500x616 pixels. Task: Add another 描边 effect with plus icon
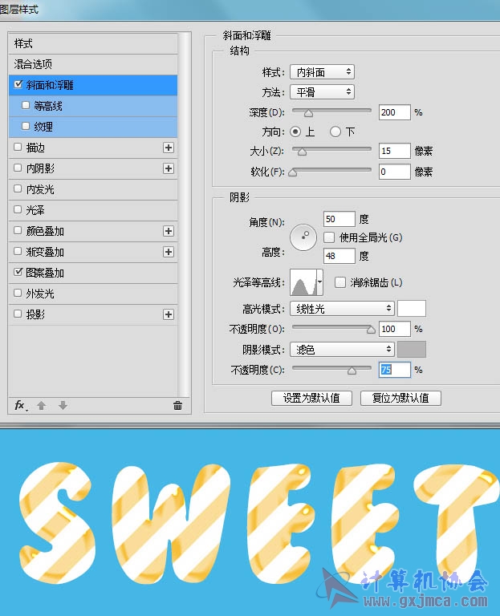pos(169,148)
